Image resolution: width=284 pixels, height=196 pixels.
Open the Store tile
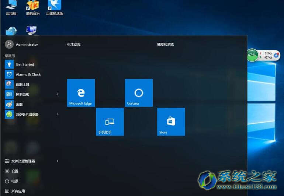[171, 122]
